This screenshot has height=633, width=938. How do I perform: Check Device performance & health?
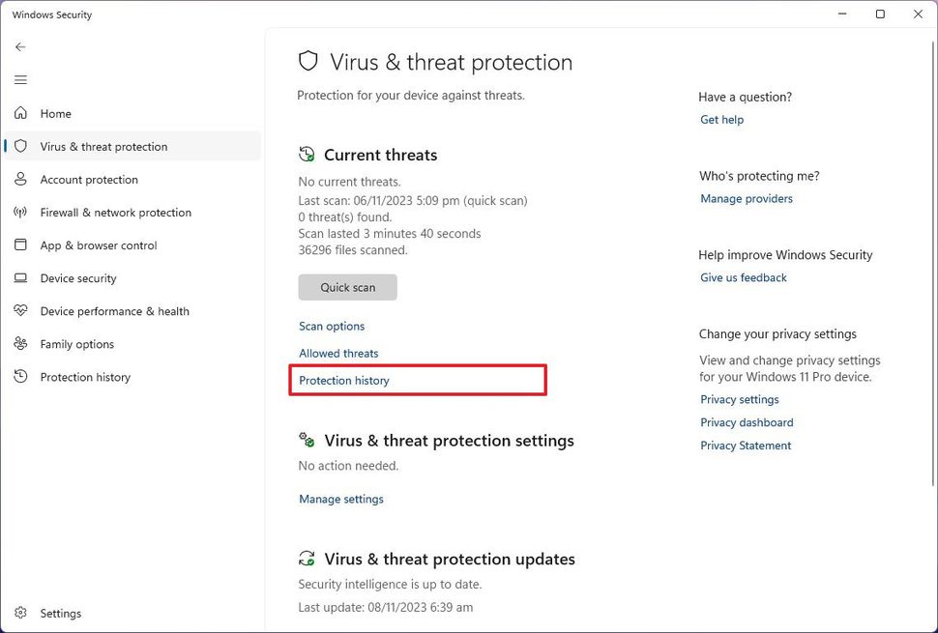point(114,310)
